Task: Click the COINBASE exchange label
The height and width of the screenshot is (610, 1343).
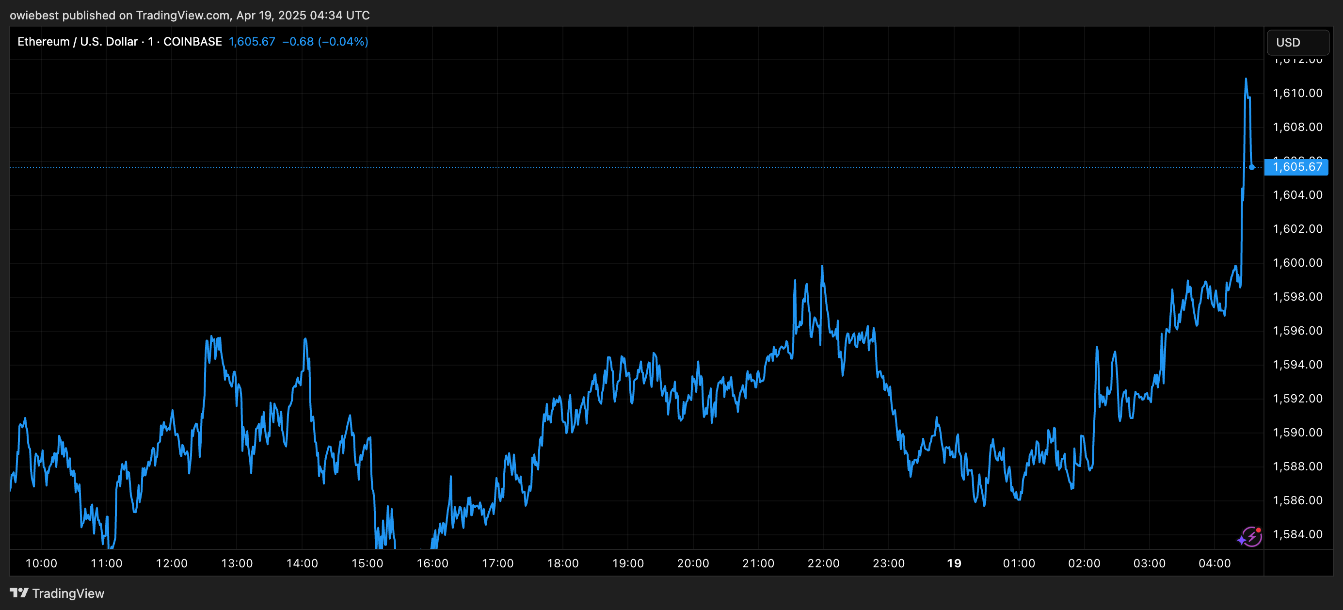Action: [192, 42]
